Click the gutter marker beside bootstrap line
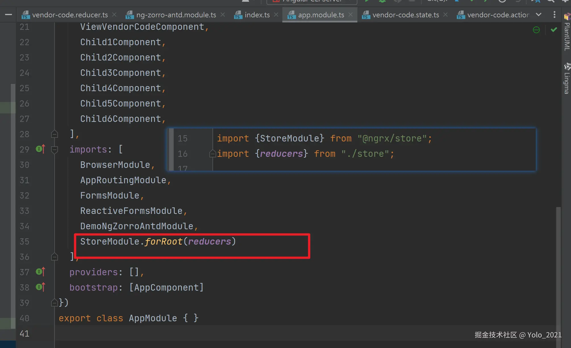Image resolution: width=571 pixels, height=348 pixels. click(x=40, y=287)
